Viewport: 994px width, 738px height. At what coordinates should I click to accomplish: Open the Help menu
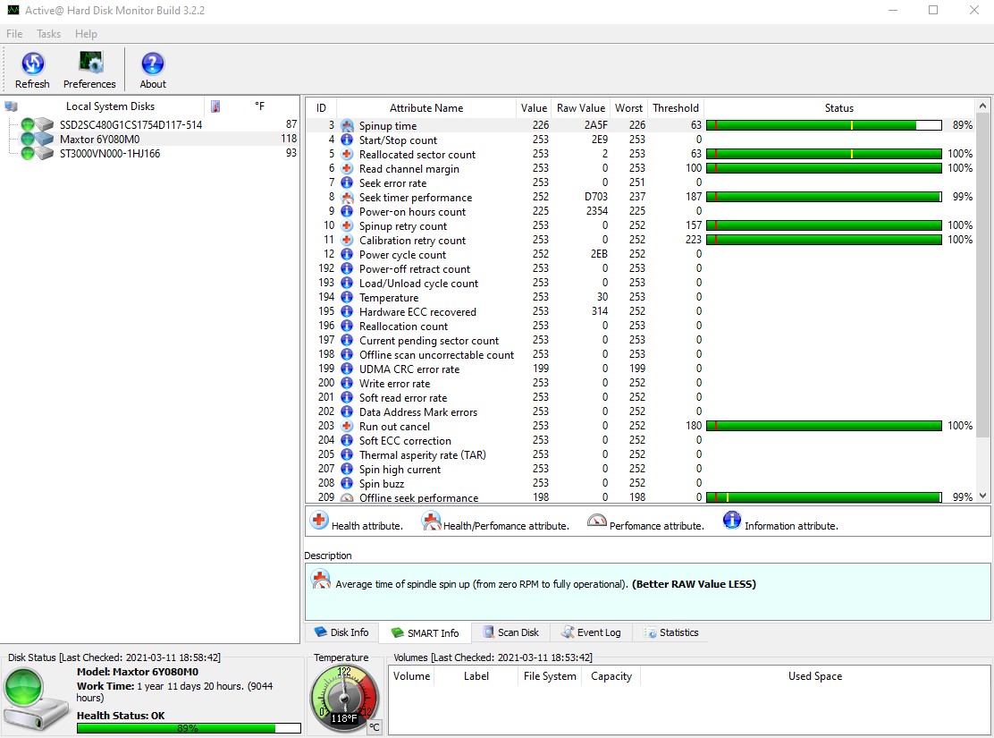click(x=86, y=34)
